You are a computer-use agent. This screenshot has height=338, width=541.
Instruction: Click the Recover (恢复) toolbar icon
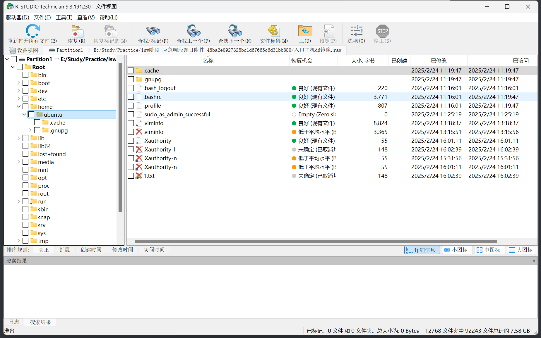(77, 31)
